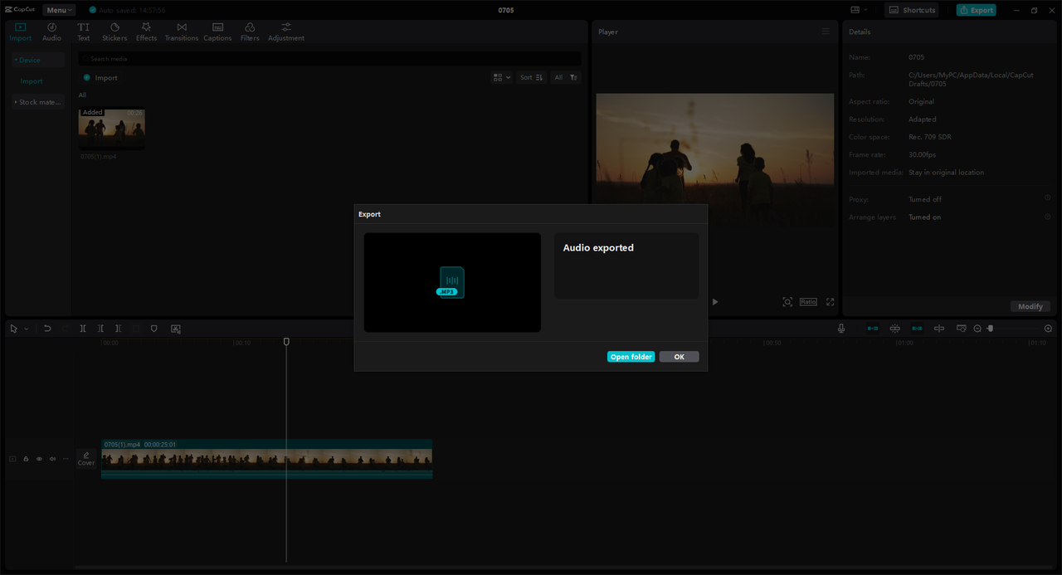Viewport: 1062px width, 575px height.
Task: Click the Undo icon
Action: 47,329
